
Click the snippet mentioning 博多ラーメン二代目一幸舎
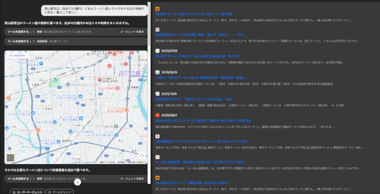259,148
